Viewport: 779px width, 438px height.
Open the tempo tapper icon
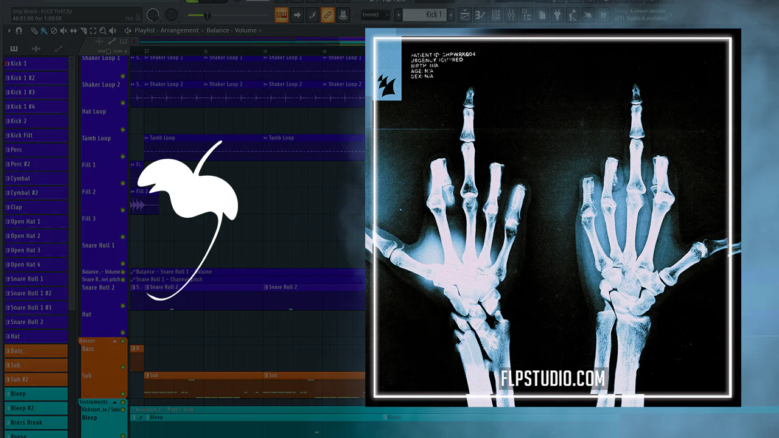[572, 15]
